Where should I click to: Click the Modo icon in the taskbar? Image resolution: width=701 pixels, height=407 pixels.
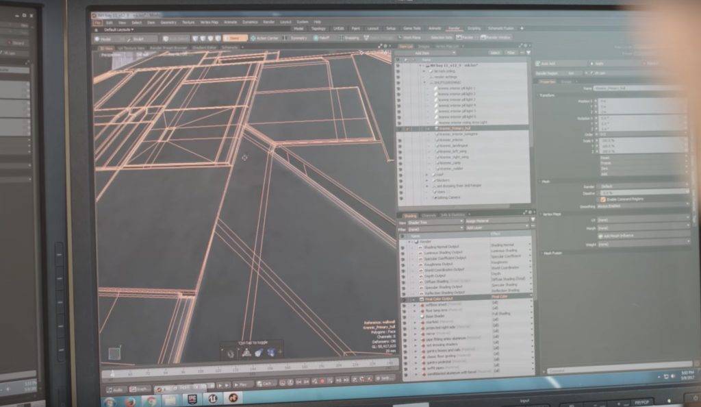(233, 397)
